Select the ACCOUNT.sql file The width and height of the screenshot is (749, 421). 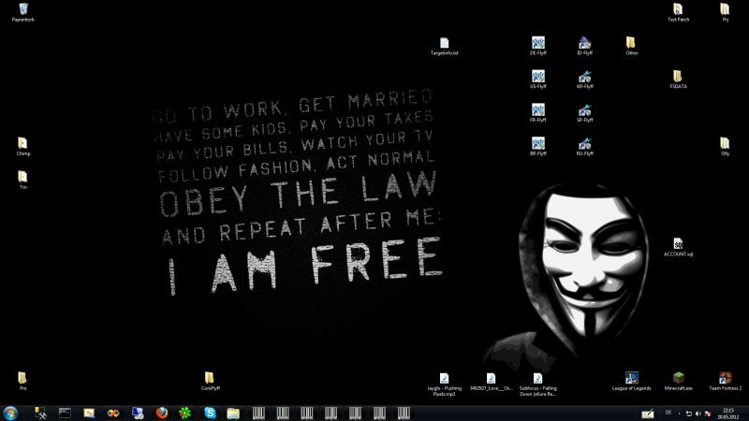click(678, 244)
